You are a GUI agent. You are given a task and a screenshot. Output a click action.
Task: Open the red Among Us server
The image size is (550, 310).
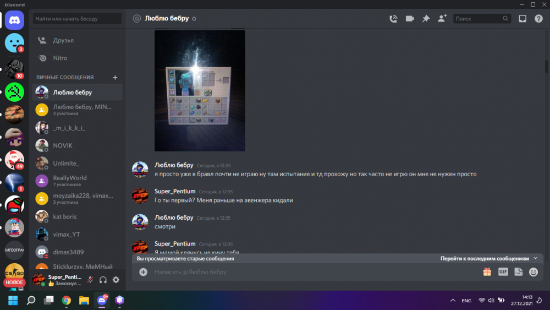click(14, 205)
